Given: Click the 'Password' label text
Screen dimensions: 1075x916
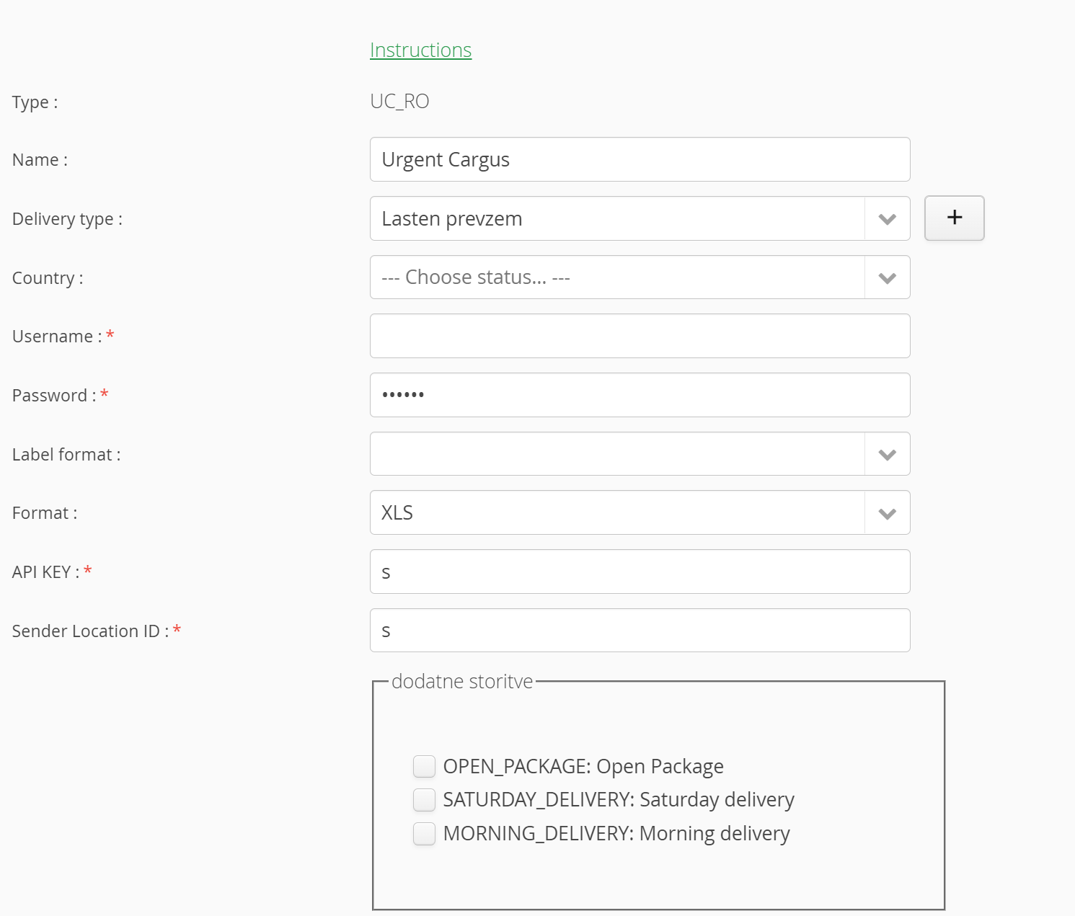Looking at the screenshot, I should coord(54,396).
